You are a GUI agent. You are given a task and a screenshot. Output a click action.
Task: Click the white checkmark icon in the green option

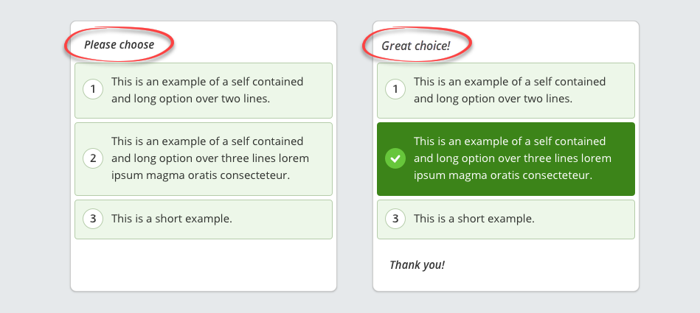395,158
